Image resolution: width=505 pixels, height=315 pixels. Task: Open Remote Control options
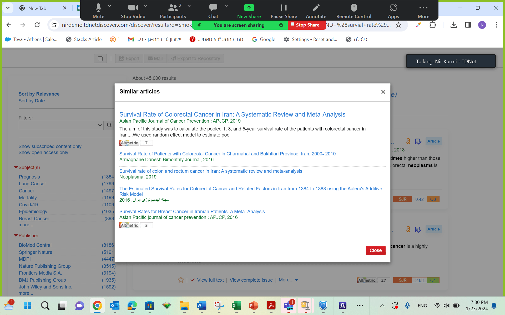click(354, 11)
